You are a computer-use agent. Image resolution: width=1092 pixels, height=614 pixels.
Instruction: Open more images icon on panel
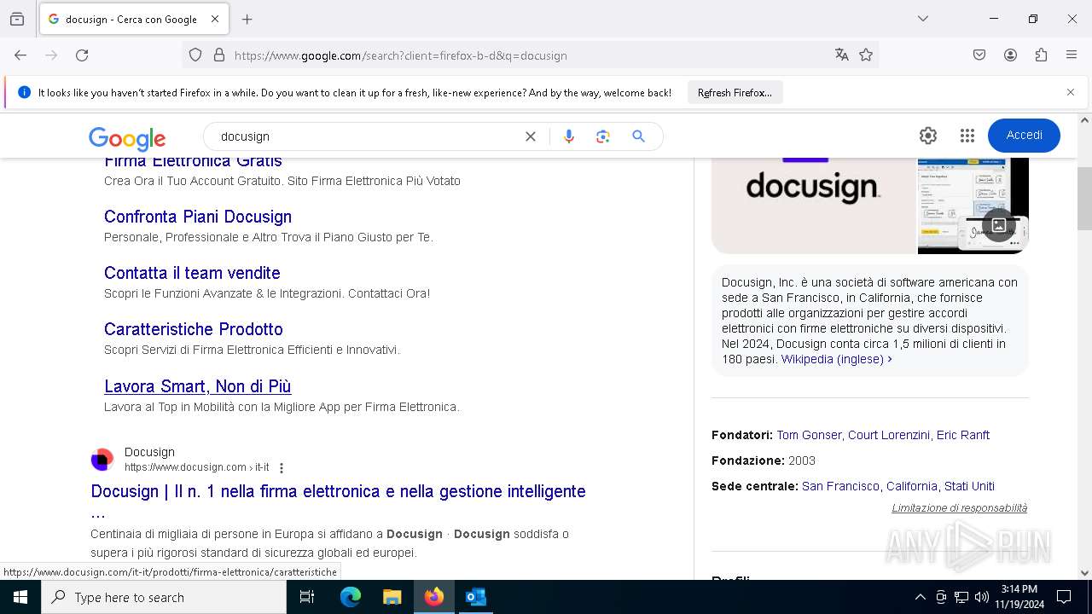[998, 225]
